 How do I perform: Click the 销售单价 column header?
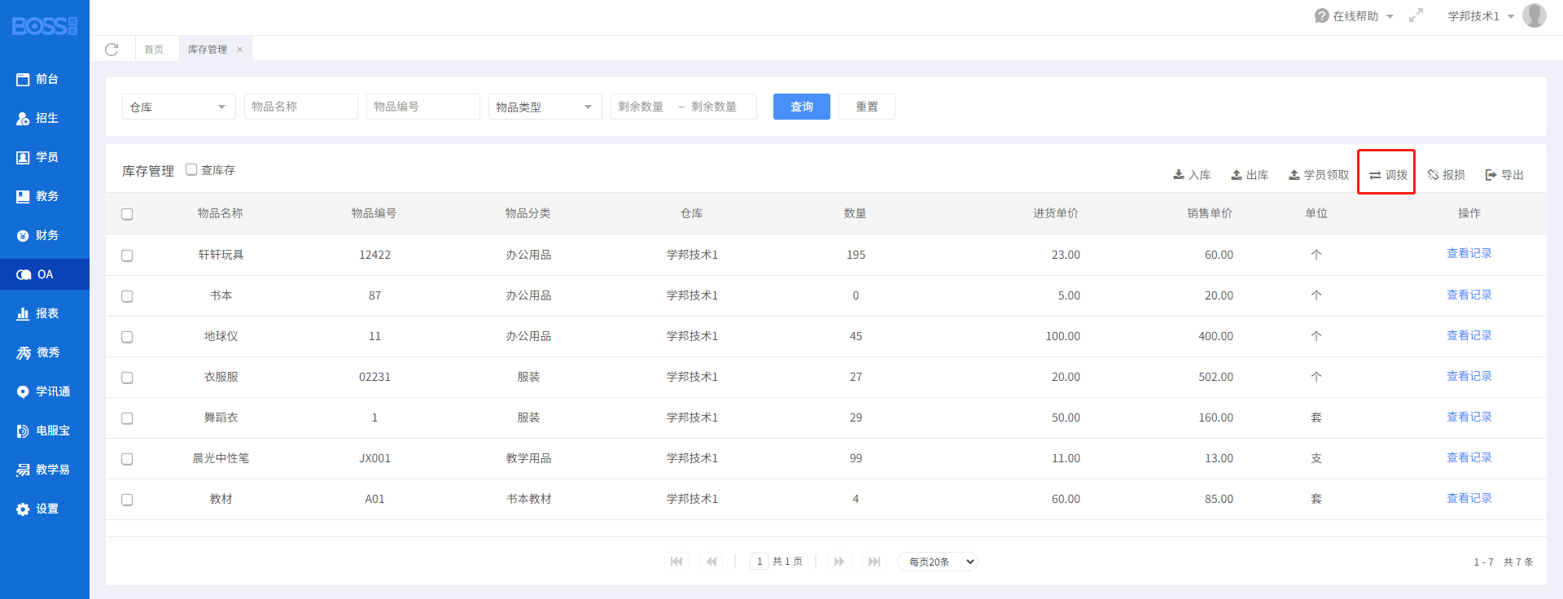click(1210, 213)
